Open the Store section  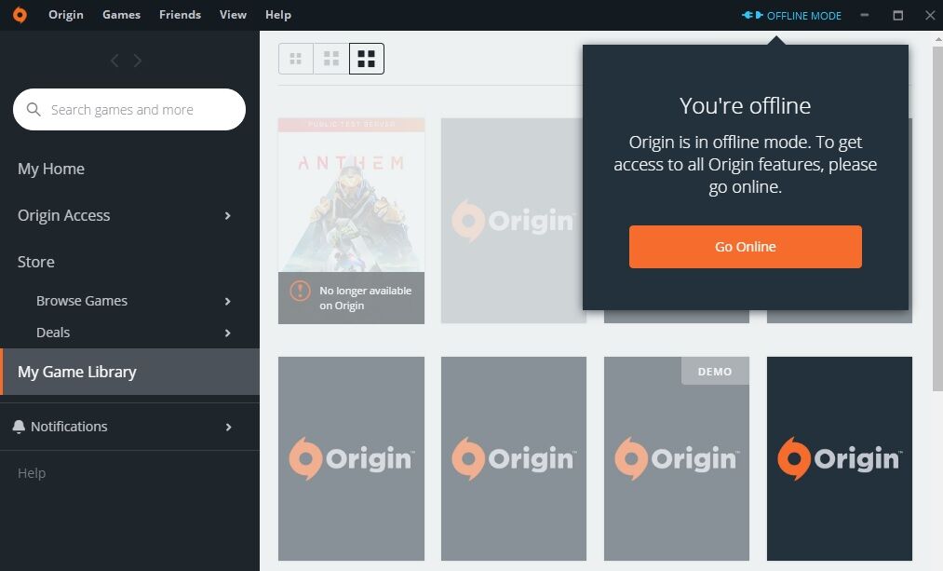[x=36, y=262]
